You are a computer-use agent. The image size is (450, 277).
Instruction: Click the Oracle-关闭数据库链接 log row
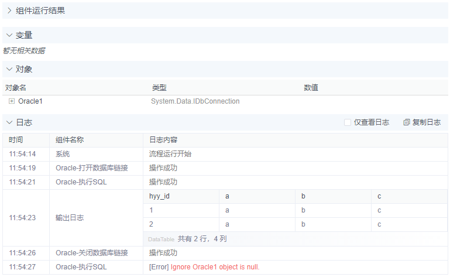coord(92,253)
